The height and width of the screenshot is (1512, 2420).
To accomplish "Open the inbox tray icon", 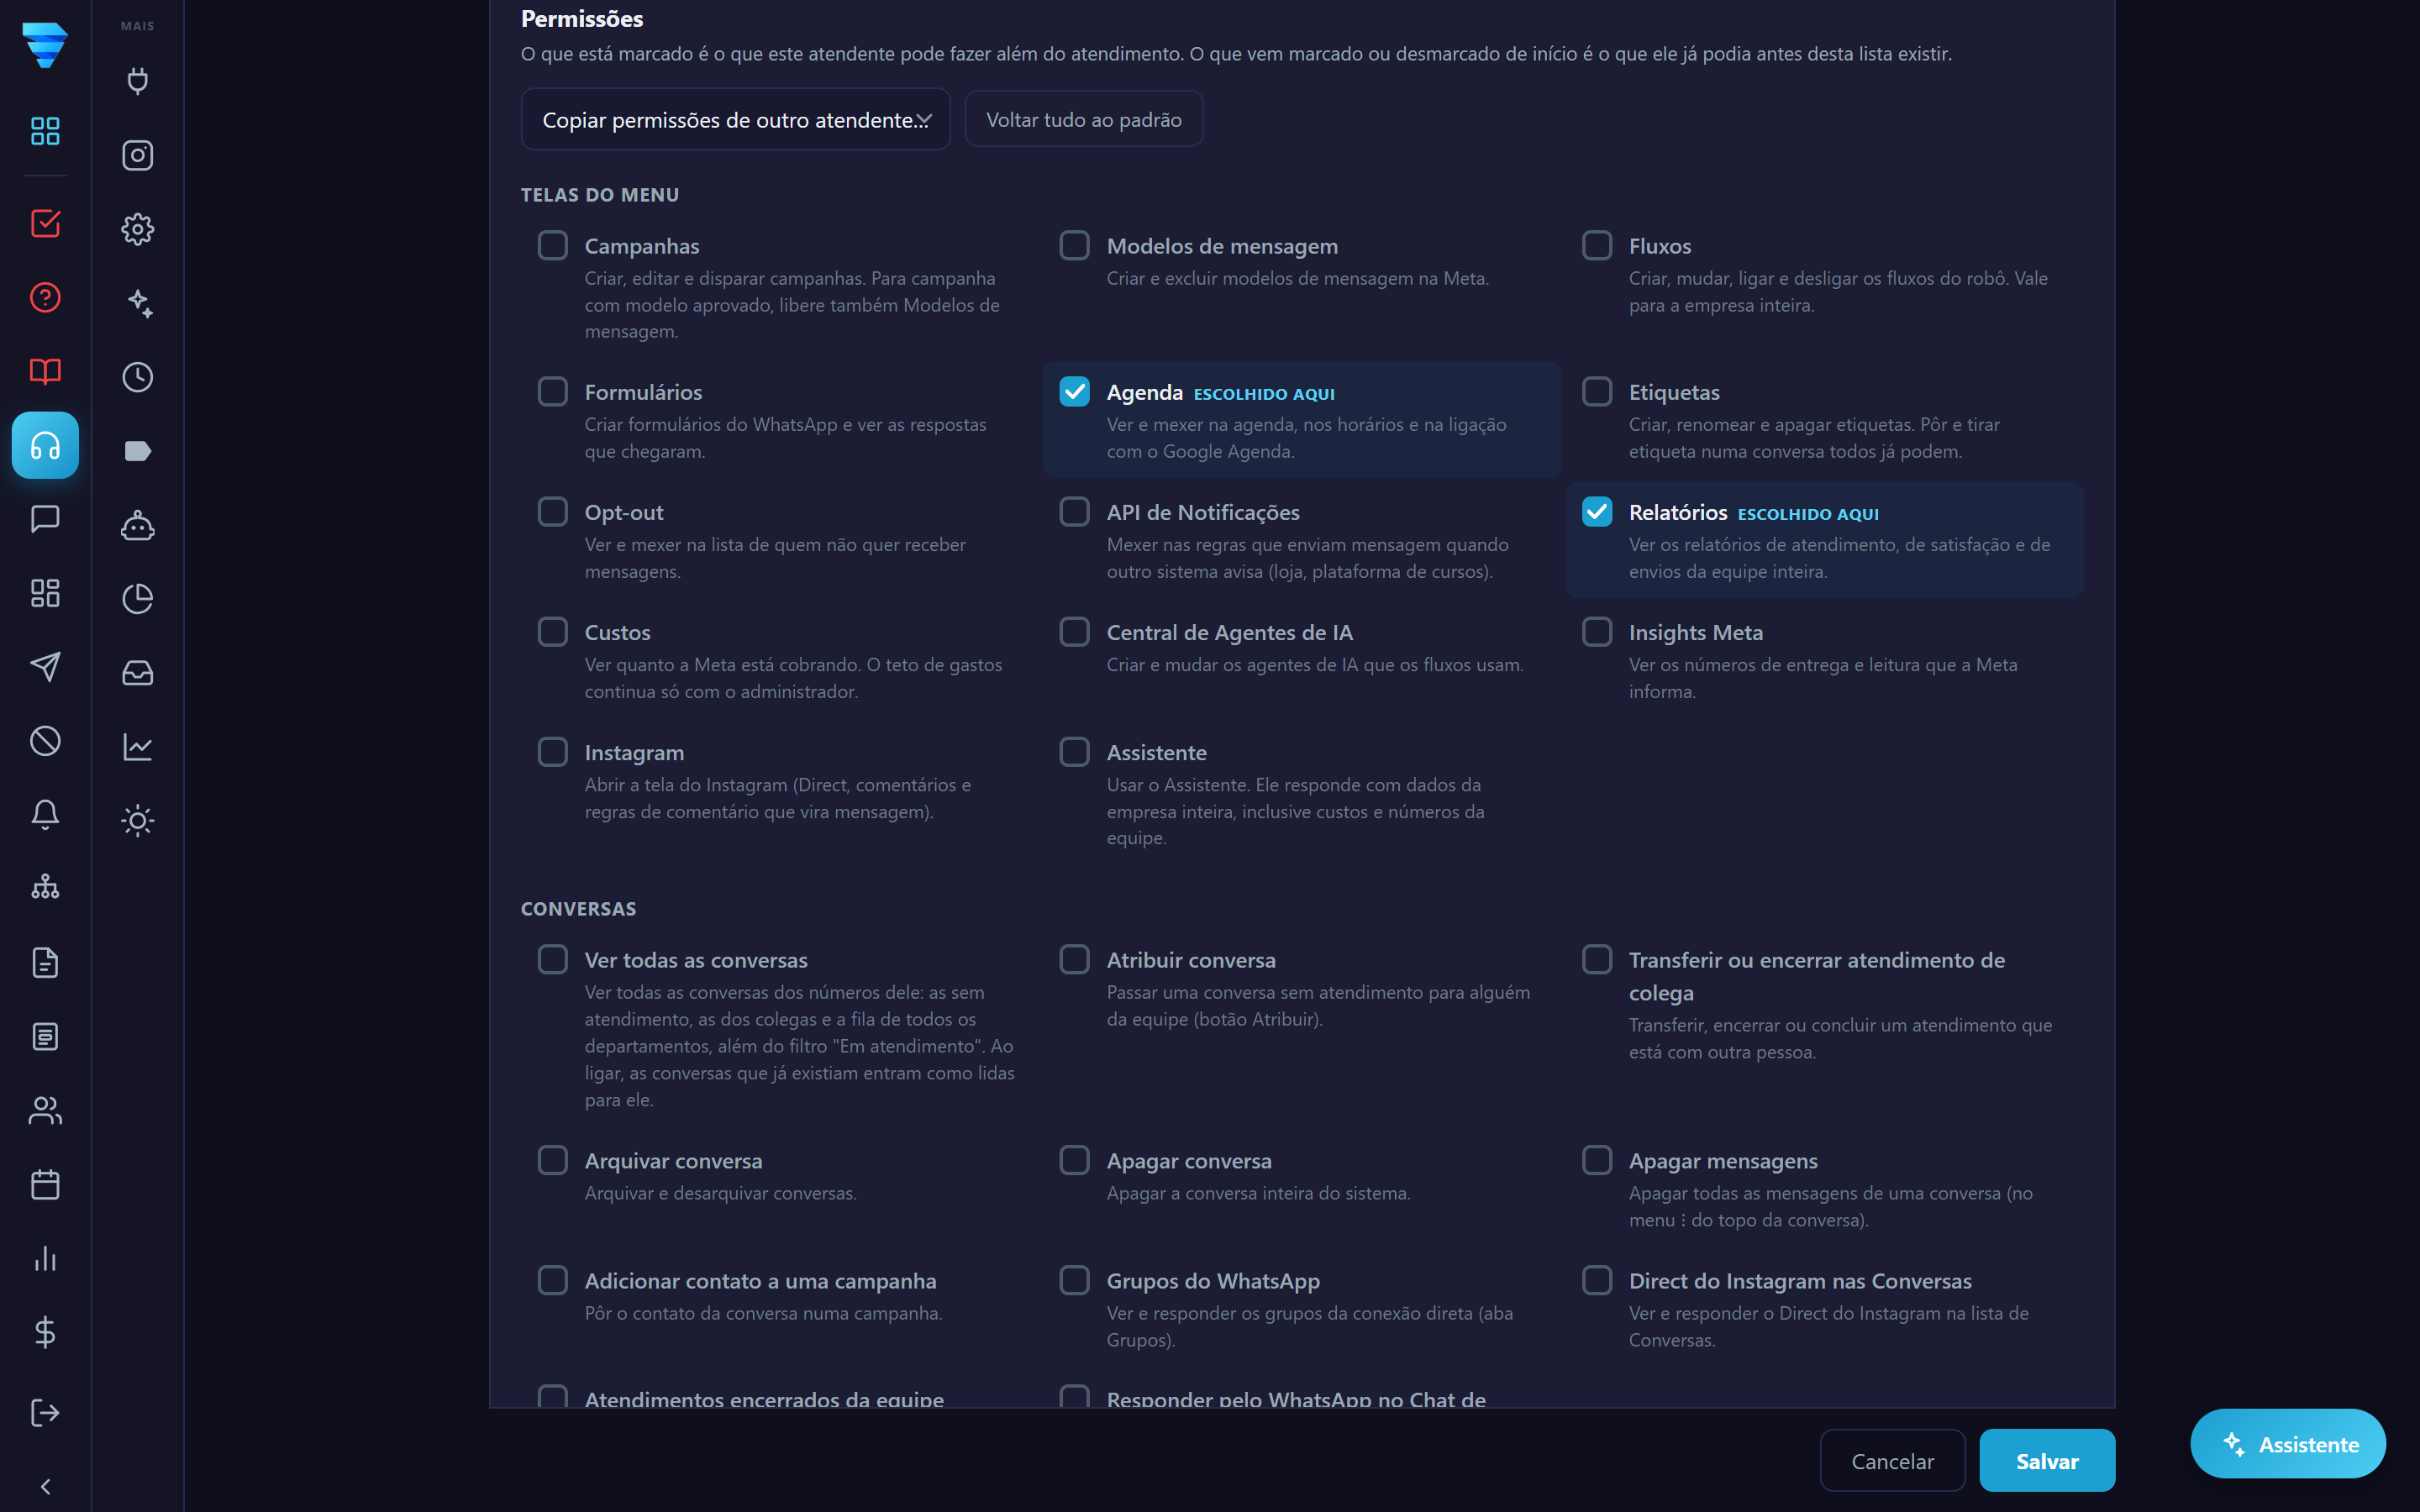I will [137, 673].
